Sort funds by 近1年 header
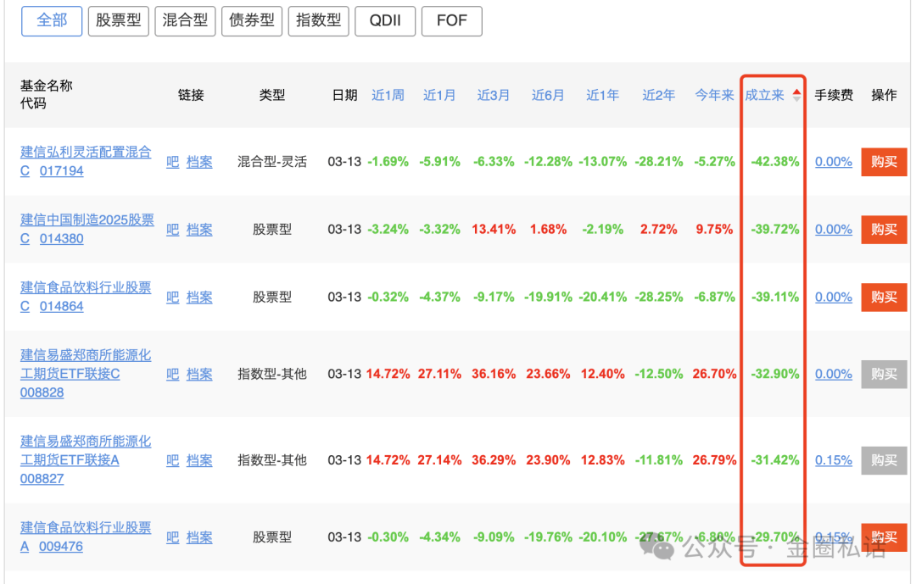The image size is (916, 584). (602, 96)
